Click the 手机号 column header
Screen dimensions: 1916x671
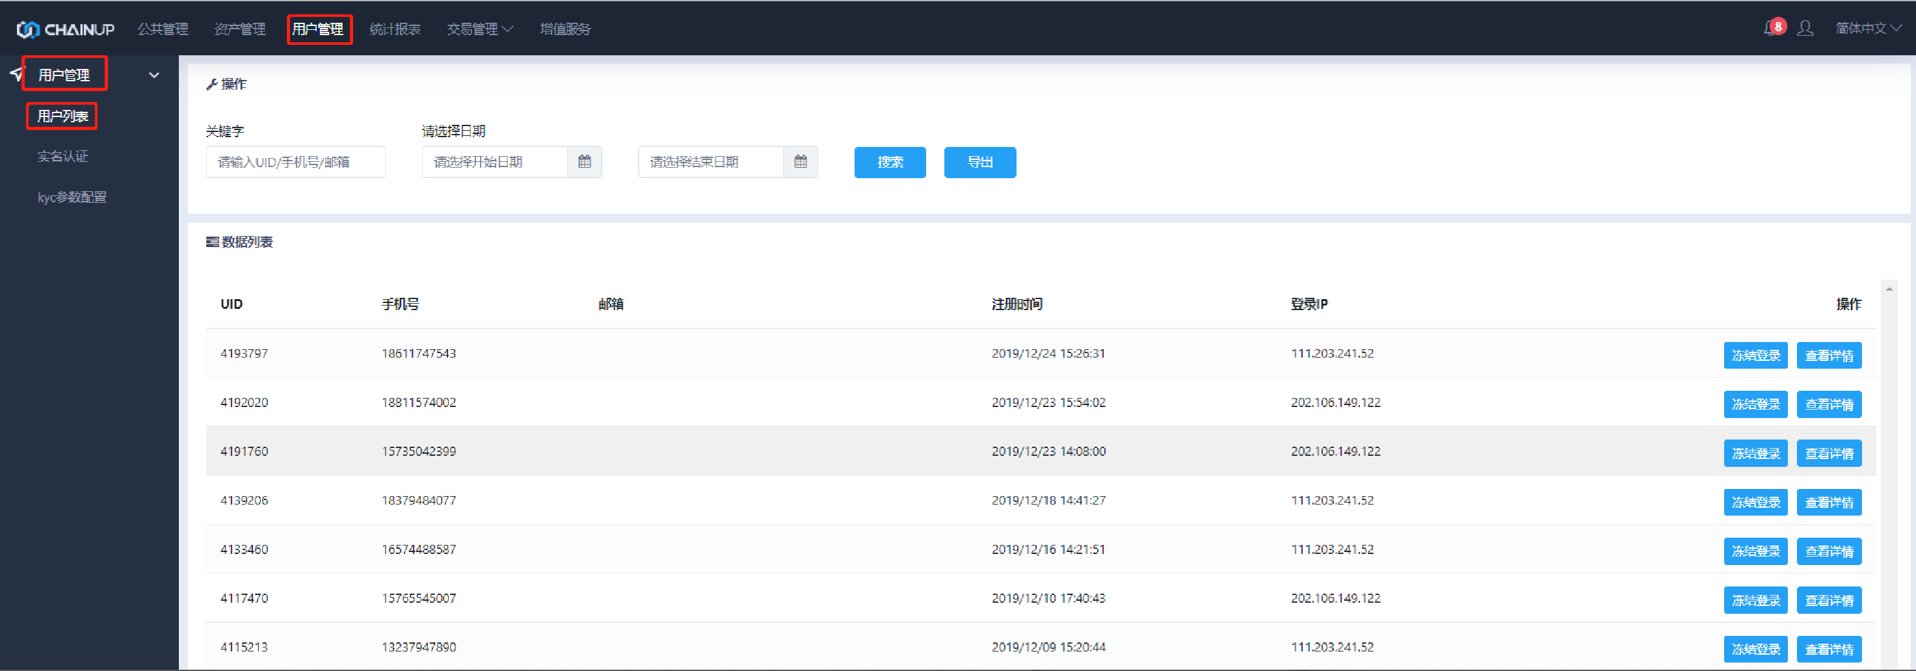click(400, 304)
